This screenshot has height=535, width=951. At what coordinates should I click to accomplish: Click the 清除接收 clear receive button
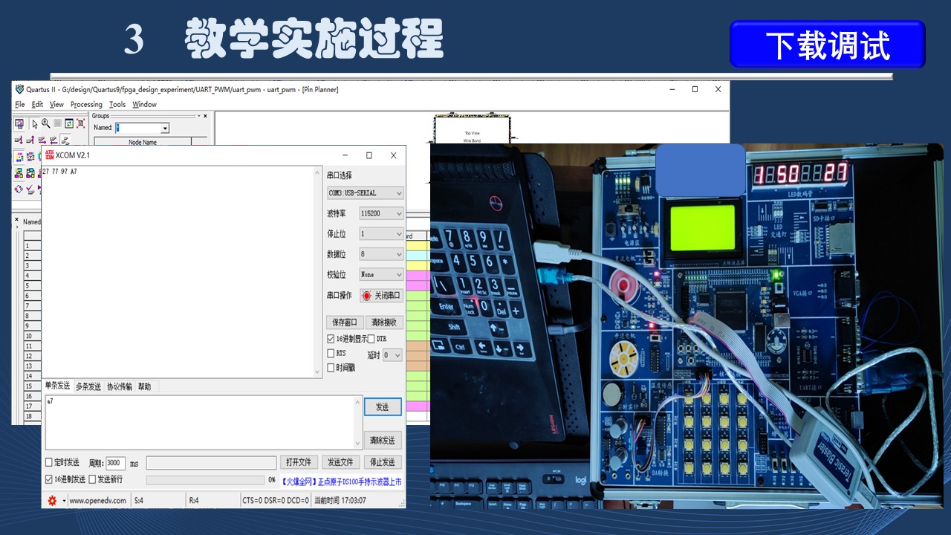point(384,322)
